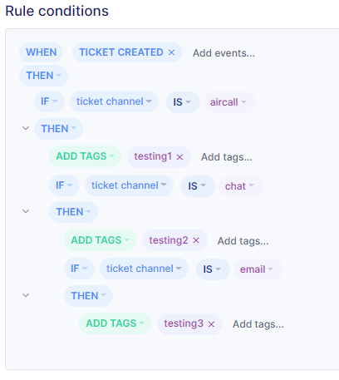Collapse the THEN block under aircall condition
This screenshot has height=380, width=339.
(x=26, y=128)
